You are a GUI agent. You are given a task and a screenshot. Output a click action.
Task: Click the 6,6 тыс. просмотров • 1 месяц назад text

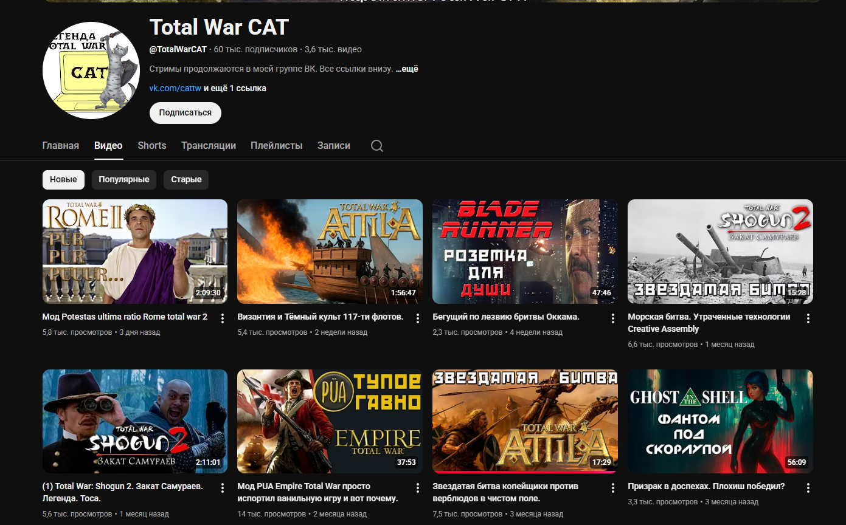(x=691, y=345)
